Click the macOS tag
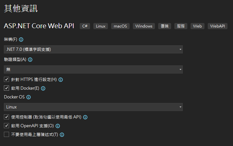This screenshot has height=146, width=233. 120,26
